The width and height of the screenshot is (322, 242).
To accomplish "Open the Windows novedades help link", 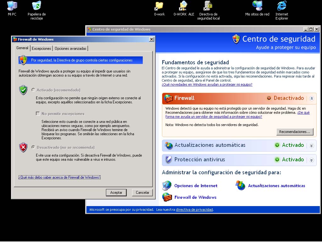I will pos(207,84).
